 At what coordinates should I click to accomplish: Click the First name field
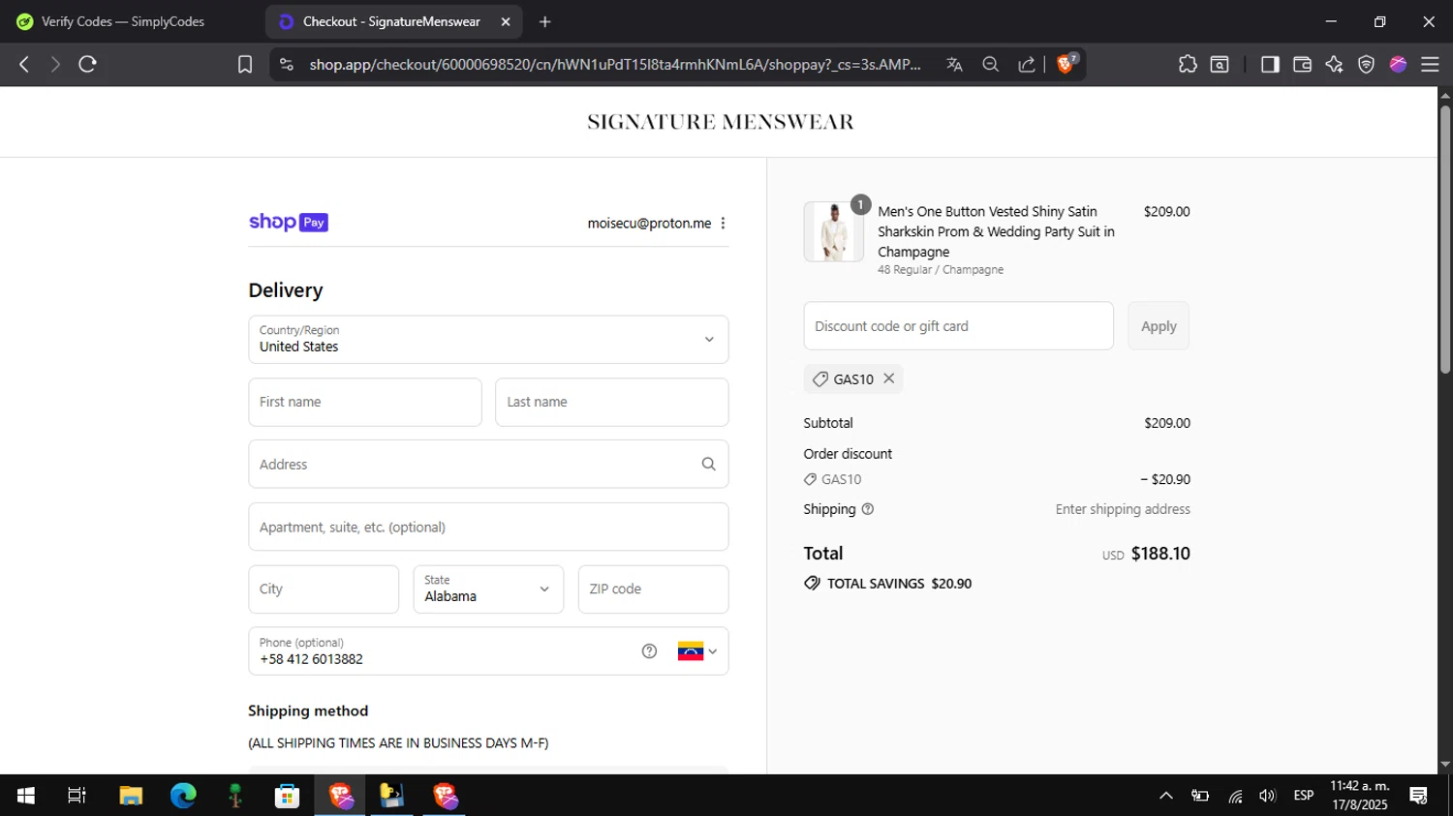(x=365, y=402)
